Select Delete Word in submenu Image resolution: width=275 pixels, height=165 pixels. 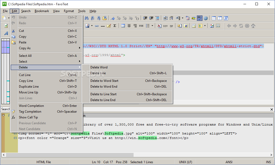[127, 67]
